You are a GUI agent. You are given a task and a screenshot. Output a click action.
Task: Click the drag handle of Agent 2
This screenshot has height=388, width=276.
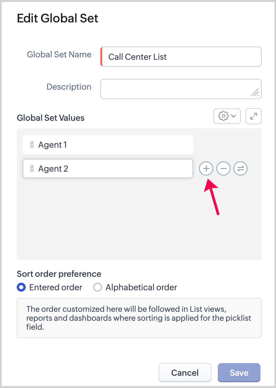tap(32, 169)
